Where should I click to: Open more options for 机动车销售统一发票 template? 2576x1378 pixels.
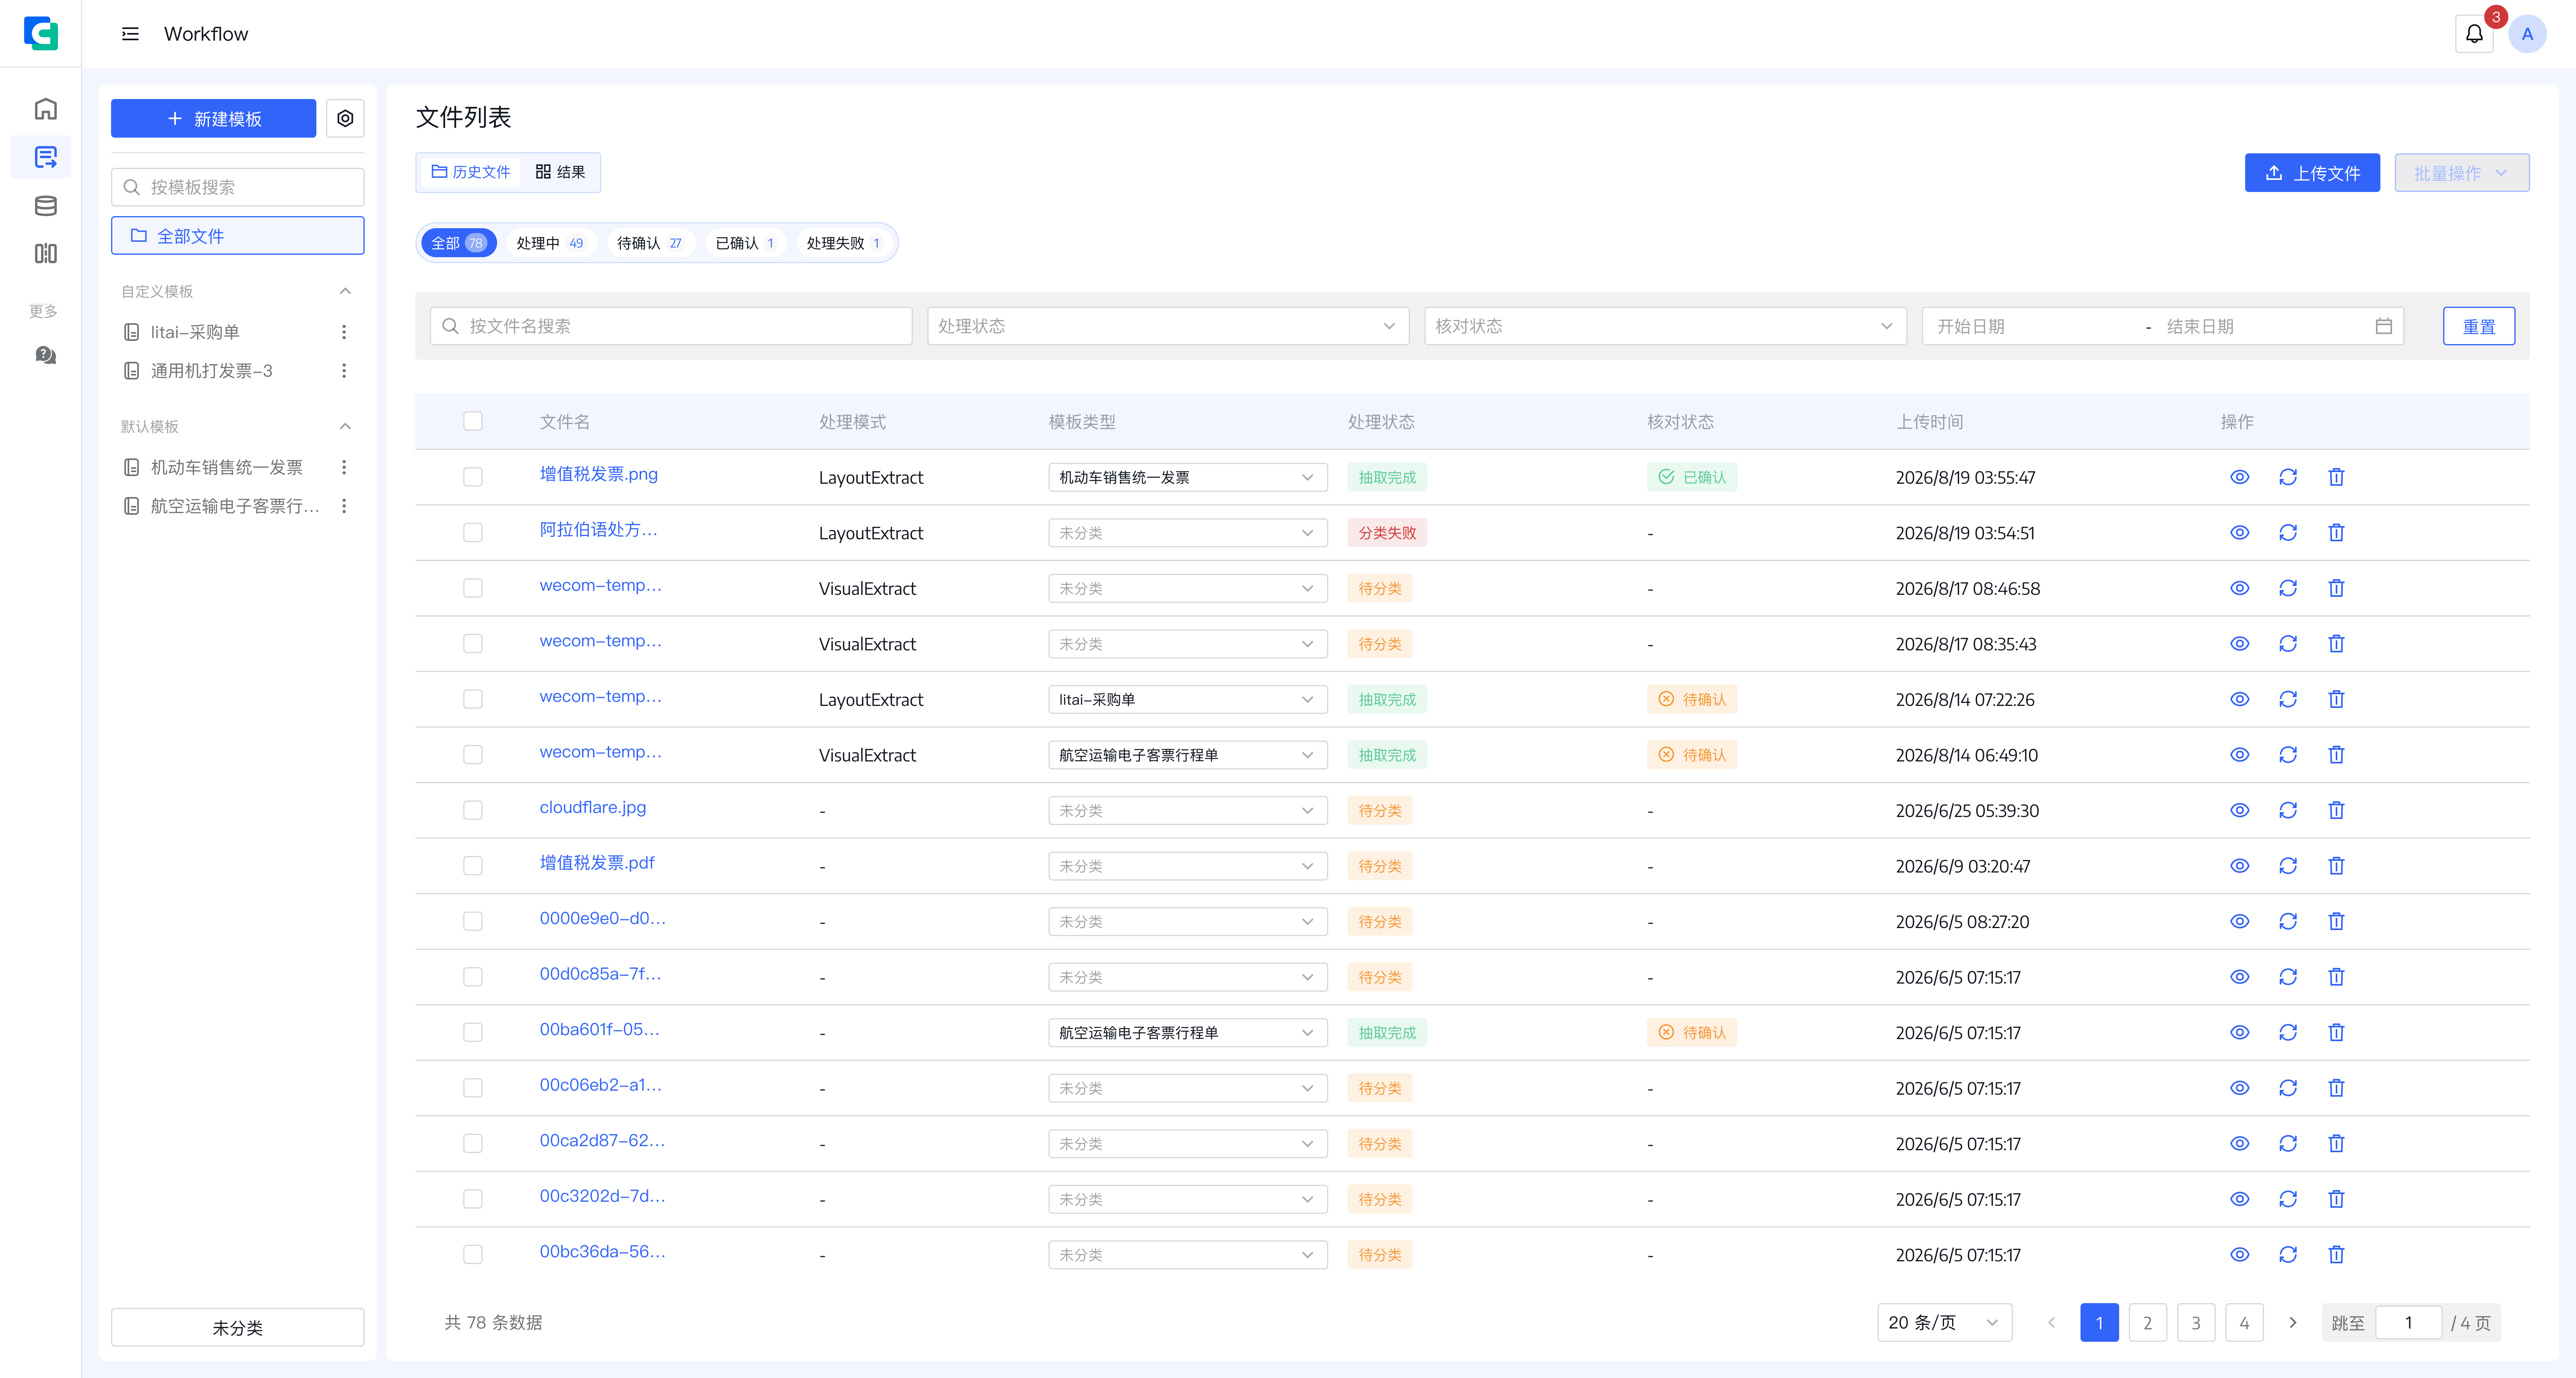[344, 467]
